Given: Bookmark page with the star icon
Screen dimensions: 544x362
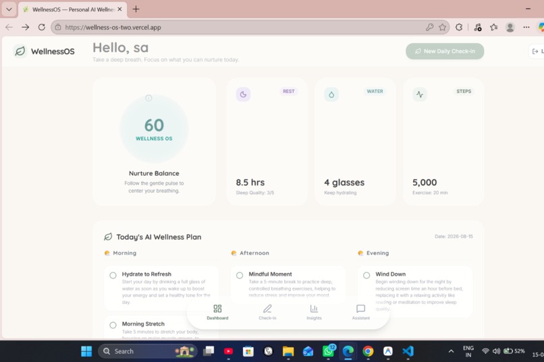Looking at the screenshot, I should click(x=442, y=27).
